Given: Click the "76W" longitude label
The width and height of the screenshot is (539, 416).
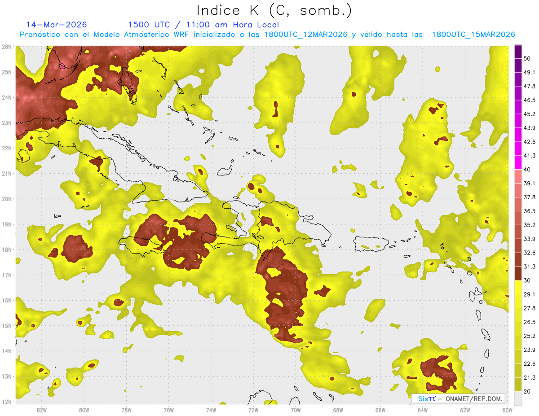Looking at the screenshot, I should (168, 410).
